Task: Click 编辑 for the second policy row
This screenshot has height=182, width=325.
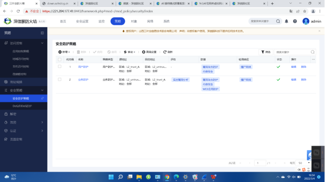Action: tap(294, 80)
